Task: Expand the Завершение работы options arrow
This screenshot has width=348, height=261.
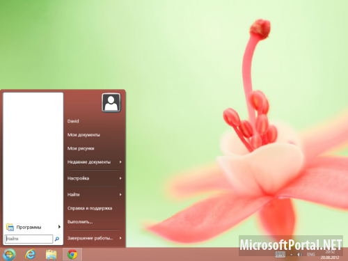Action: click(120, 238)
